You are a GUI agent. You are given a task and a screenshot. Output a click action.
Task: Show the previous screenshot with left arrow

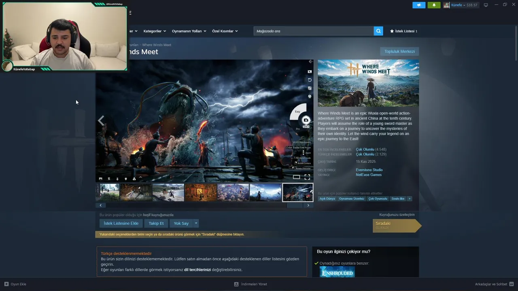pyautogui.click(x=101, y=120)
